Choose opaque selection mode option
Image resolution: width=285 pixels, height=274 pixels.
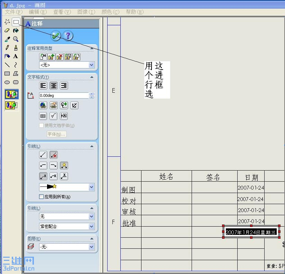click(x=12, y=94)
